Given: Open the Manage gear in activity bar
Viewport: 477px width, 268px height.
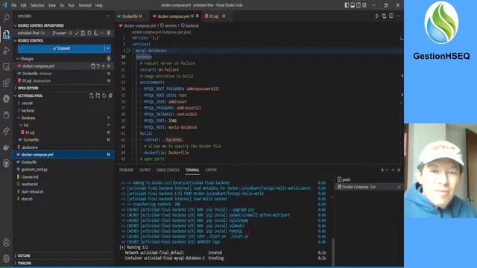Looking at the screenshot, I should click(7, 258).
